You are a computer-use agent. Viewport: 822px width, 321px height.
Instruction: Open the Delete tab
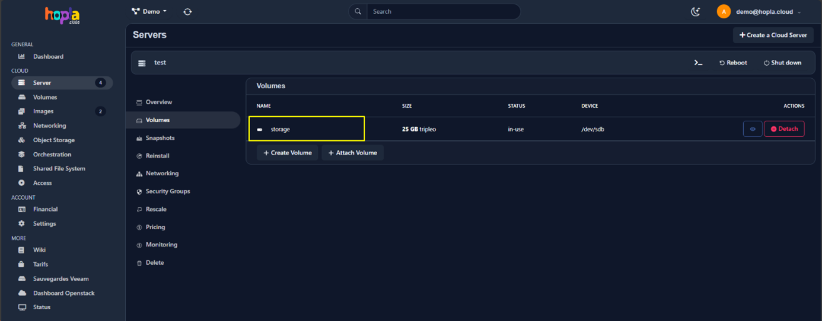[154, 263]
